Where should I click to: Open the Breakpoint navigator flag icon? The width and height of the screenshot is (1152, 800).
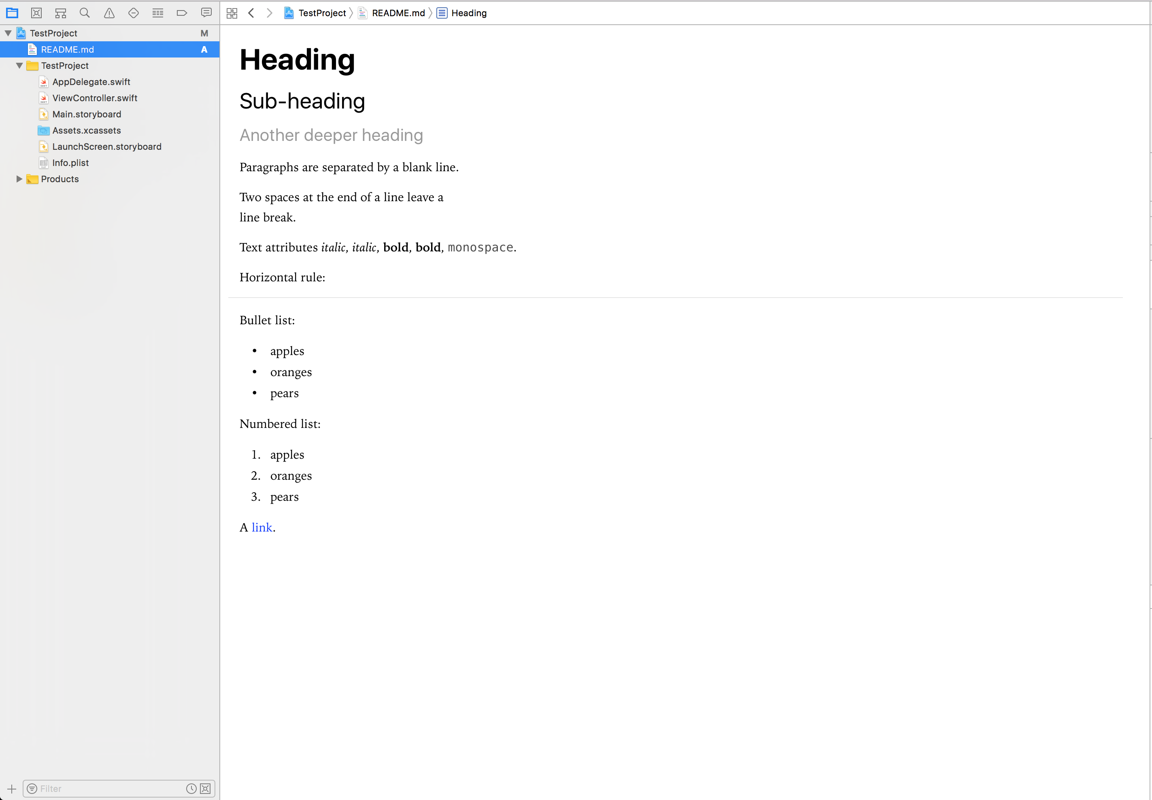(x=182, y=13)
